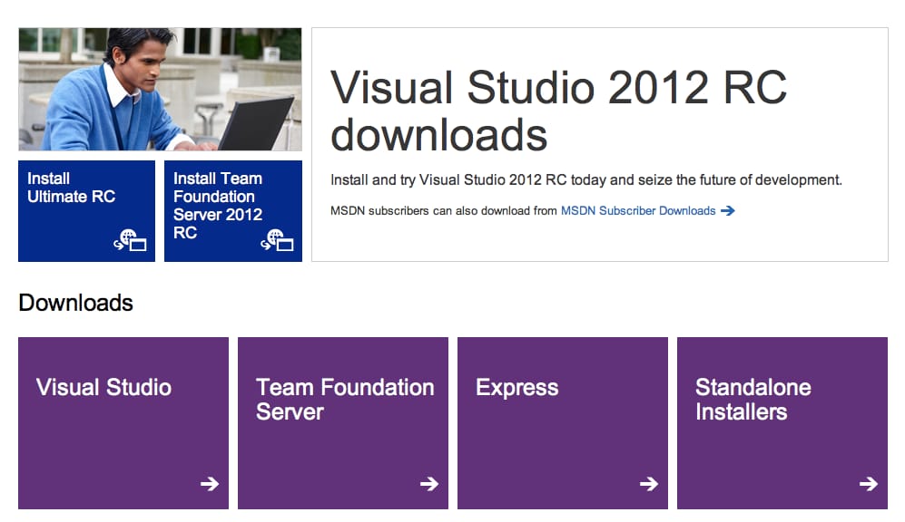Click the arrow icon on Visual Studio tile

(x=210, y=484)
